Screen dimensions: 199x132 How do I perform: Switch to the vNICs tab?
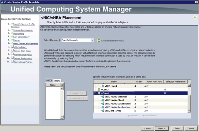(49, 80)
